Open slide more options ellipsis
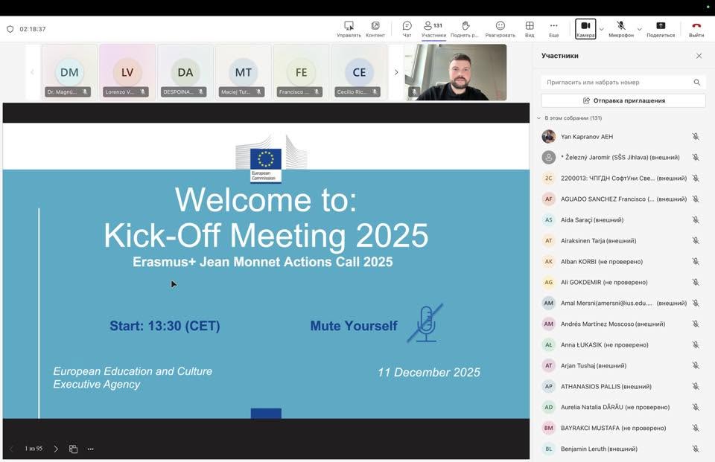715x462 pixels. (91, 449)
